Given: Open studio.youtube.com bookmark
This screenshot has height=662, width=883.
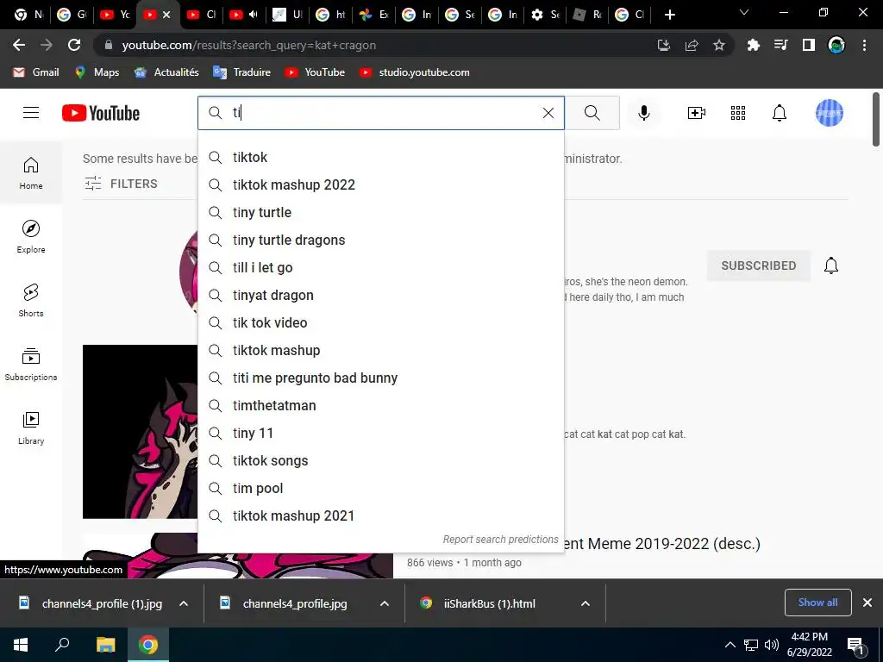Looking at the screenshot, I should (415, 72).
